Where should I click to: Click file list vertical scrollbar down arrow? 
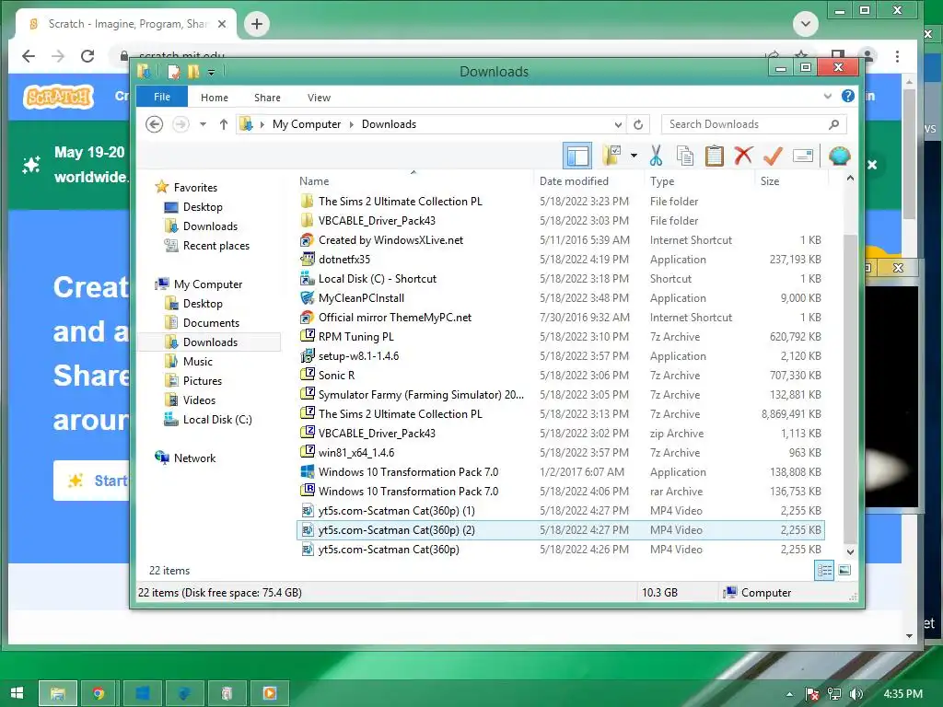tap(850, 551)
